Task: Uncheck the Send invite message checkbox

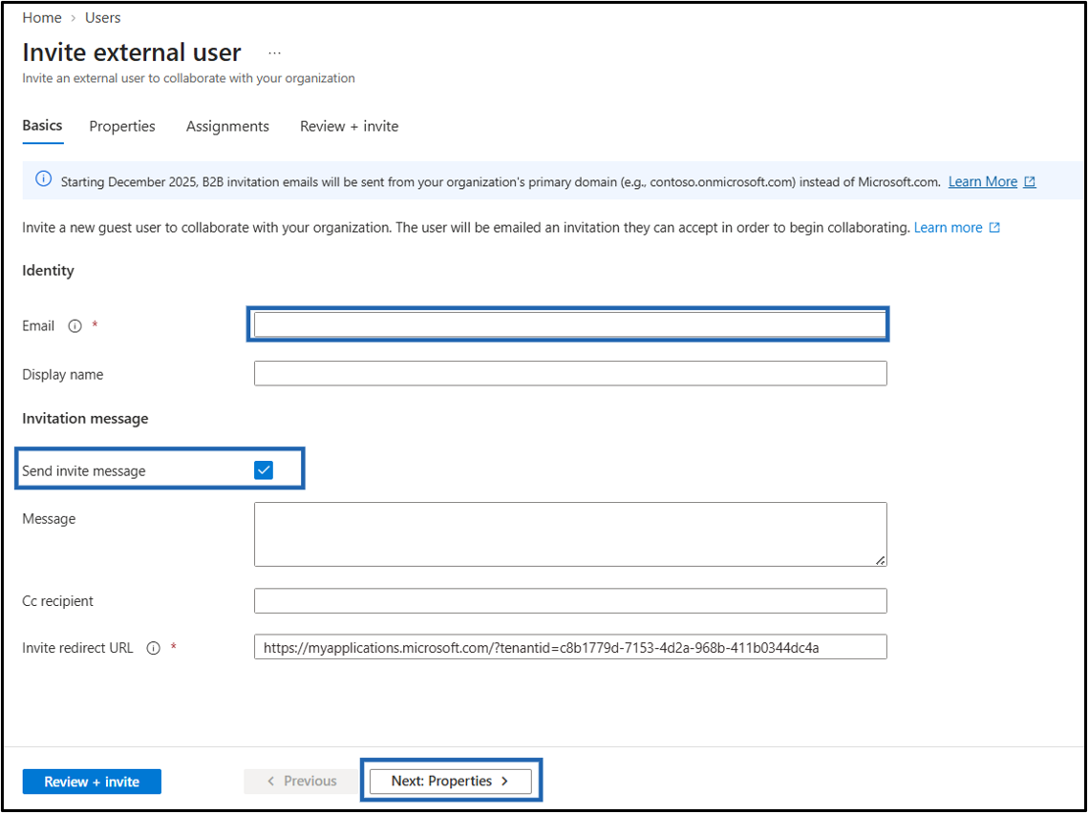Action: click(264, 469)
